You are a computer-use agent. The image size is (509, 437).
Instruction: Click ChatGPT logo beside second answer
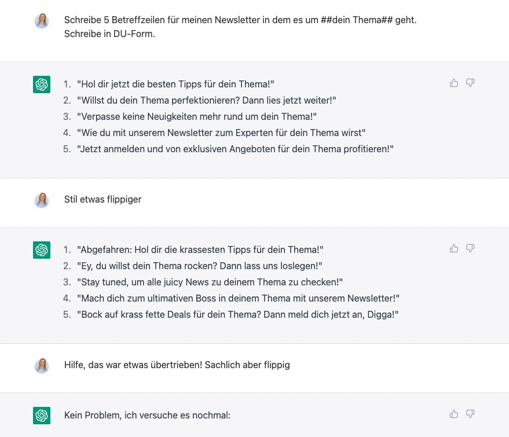click(x=42, y=250)
